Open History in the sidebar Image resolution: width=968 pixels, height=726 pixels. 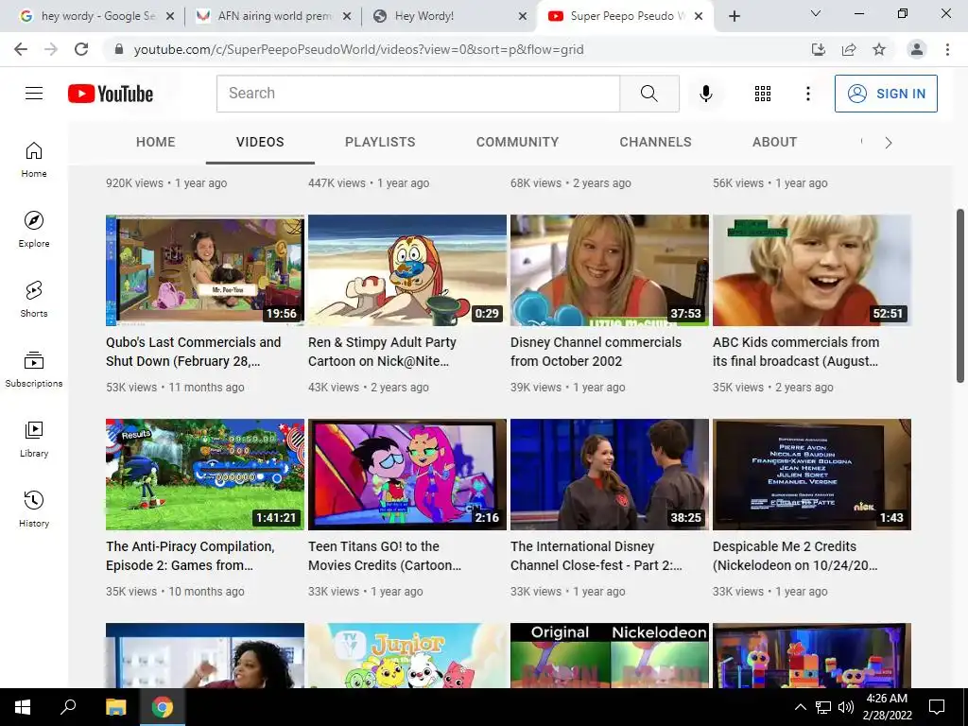coord(34,509)
